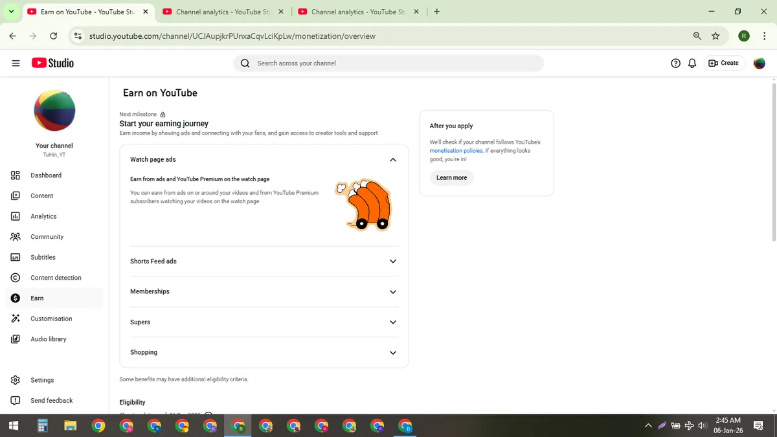
Task: Select the Earn sidebar item
Action: (x=54, y=298)
